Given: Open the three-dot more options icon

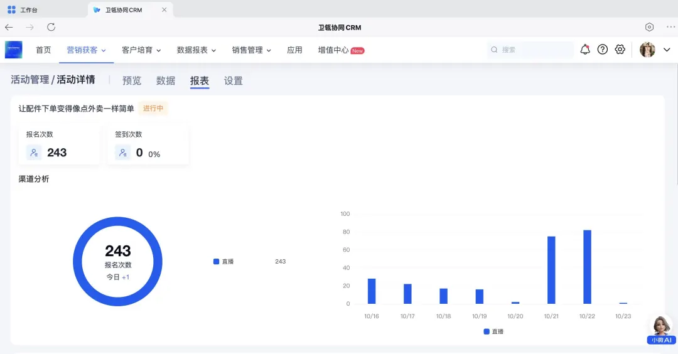Looking at the screenshot, I should coord(670,27).
